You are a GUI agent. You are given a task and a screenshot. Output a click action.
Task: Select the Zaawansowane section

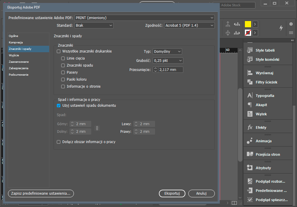click(x=28, y=62)
